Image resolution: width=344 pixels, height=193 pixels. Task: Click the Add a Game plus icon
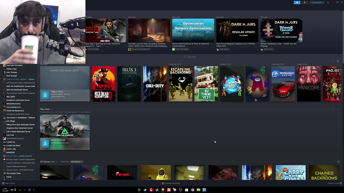point(3,183)
